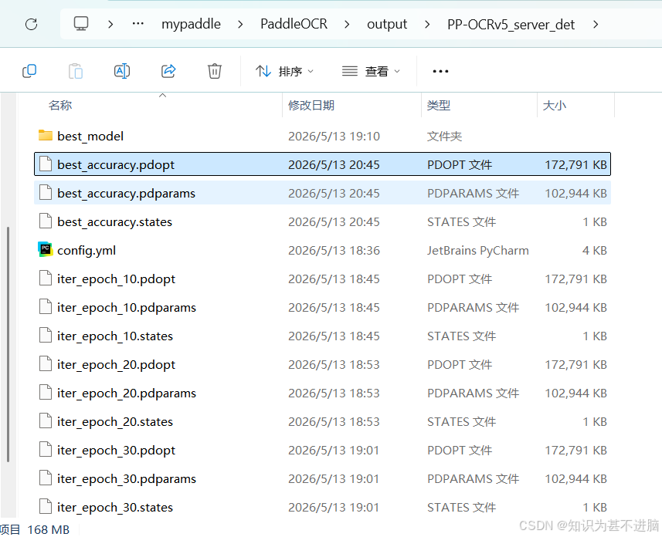Viewport: 662px width, 537px height.
Task: Go to the output breadcrumb folder
Action: [x=387, y=24]
